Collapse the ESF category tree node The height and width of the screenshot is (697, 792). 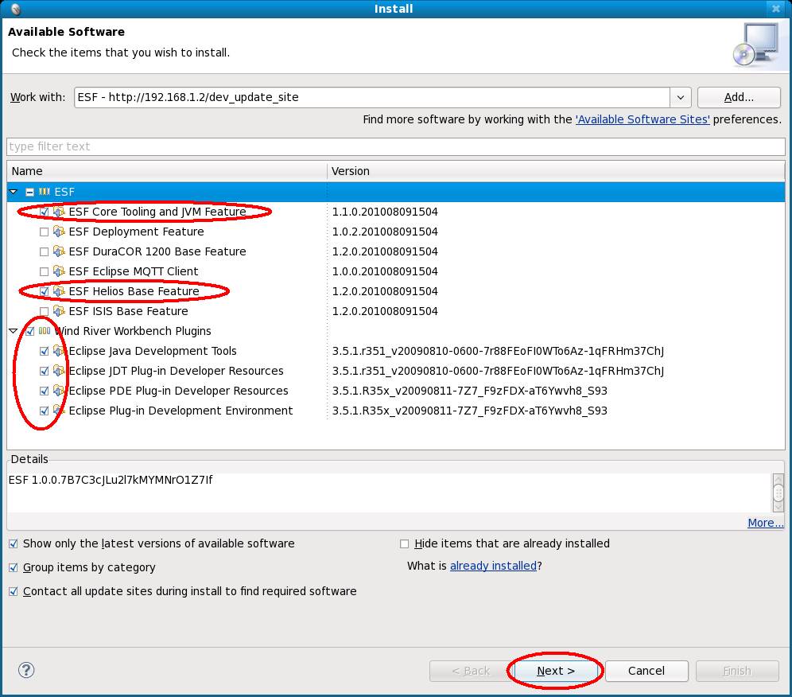point(14,192)
